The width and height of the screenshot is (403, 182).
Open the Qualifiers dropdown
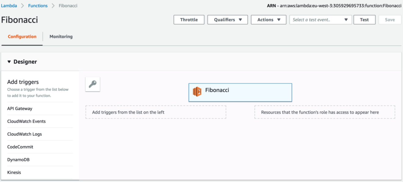click(x=228, y=20)
